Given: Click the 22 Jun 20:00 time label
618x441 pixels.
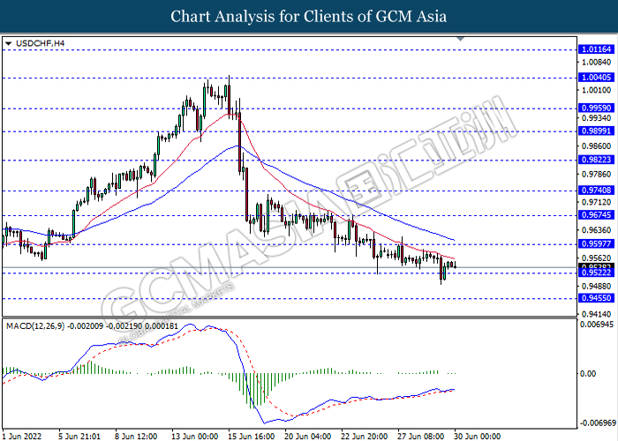Looking at the screenshot, I should coord(364,437).
